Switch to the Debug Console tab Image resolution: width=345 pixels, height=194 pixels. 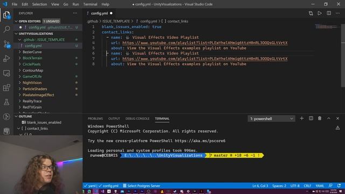[x=137, y=119]
